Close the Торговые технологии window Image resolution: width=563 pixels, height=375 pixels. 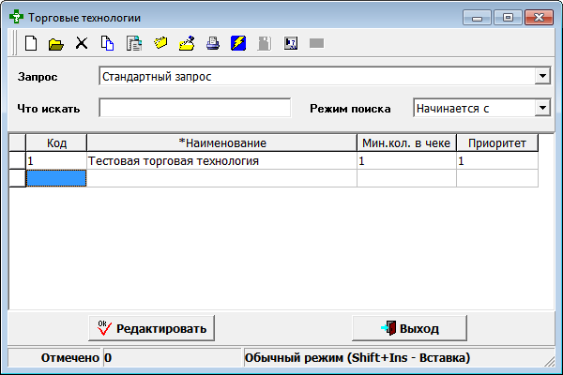point(539,17)
